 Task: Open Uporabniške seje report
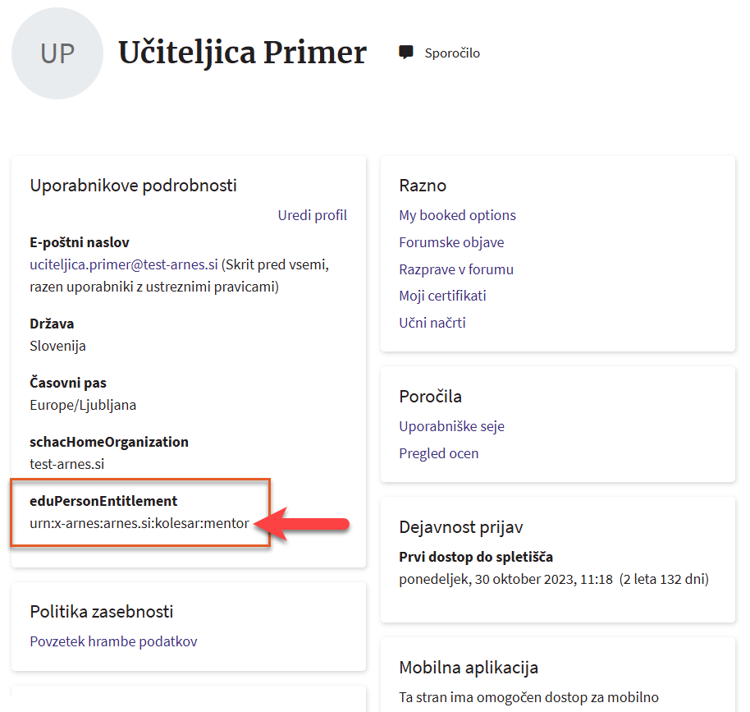point(452,426)
